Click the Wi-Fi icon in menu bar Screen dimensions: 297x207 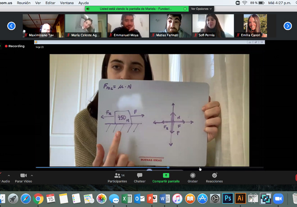pyautogui.click(x=244, y=3)
